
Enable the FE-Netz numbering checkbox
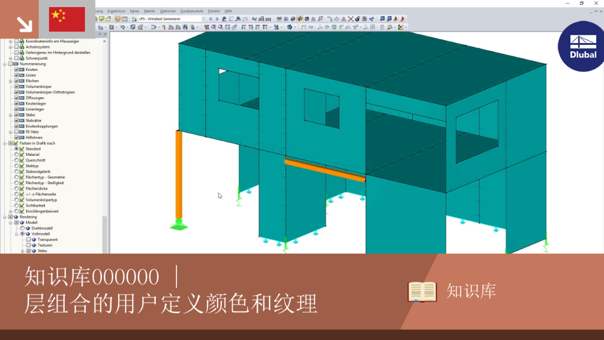(x=17, y=132)
